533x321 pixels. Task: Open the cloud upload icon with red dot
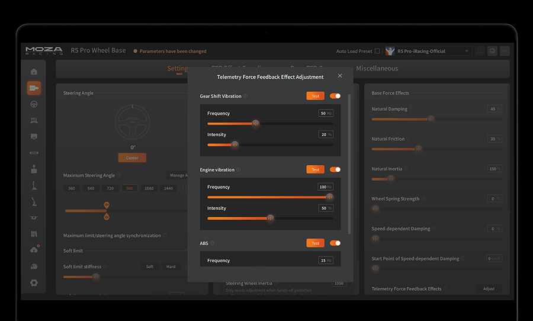pyautogui.click(x=34, y=250)
